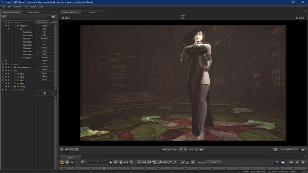Select the Primary Viewport tab
Viewport: 308px width, 173px height.
(x=70, y=12)
